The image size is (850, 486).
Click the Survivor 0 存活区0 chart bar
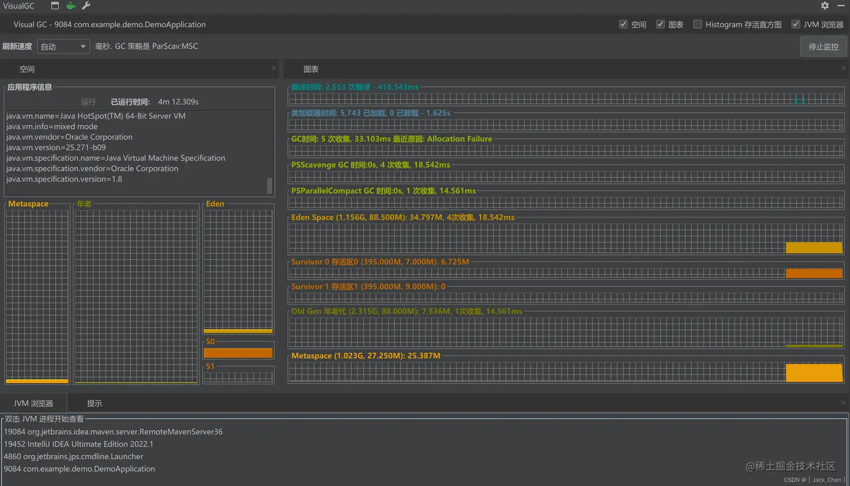click(x=814, y=274)
